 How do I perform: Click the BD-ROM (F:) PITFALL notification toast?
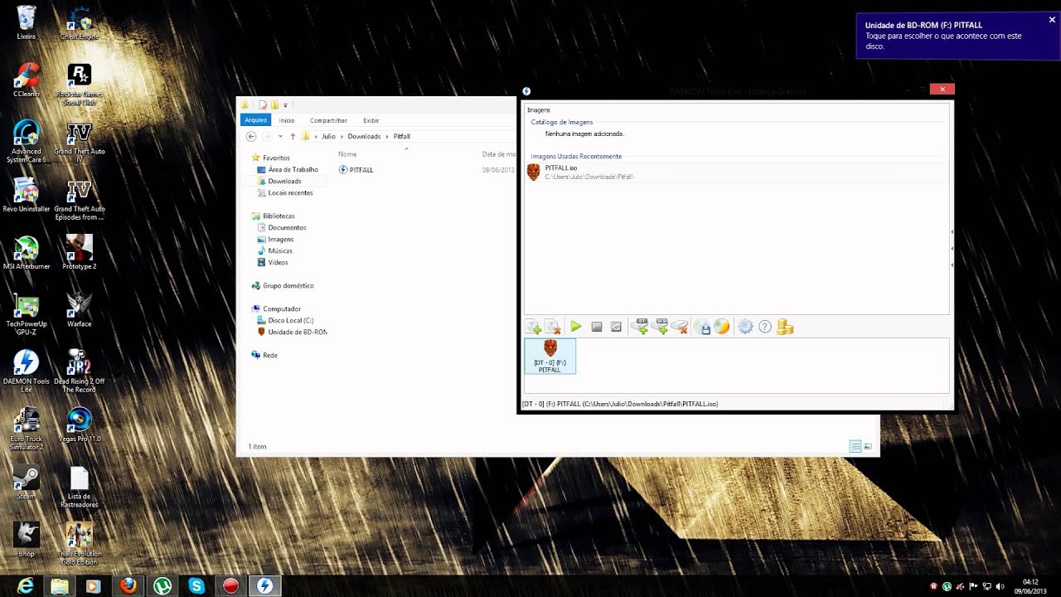[x=958, y=36]
